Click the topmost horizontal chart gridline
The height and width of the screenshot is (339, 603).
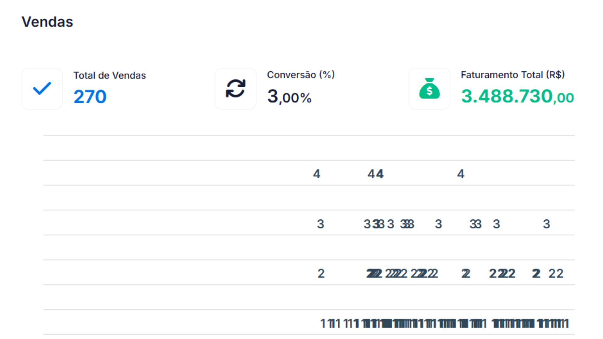point(309,136)
